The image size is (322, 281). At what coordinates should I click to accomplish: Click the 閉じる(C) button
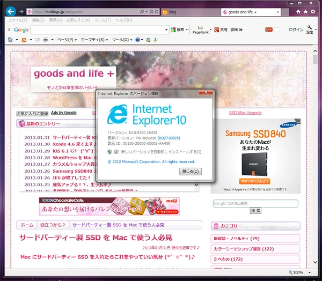191,172
